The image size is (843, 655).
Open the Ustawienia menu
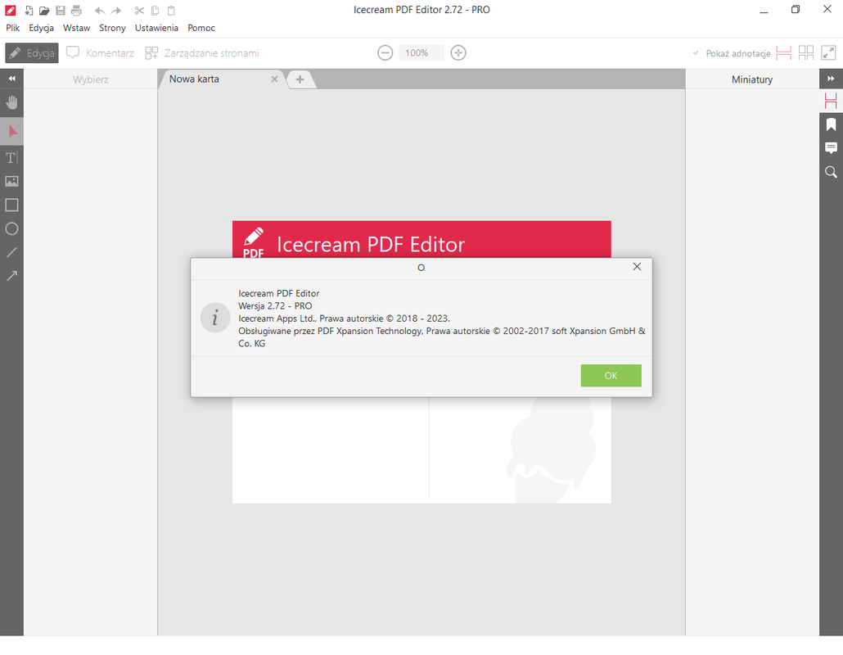(x=156, y=28)
